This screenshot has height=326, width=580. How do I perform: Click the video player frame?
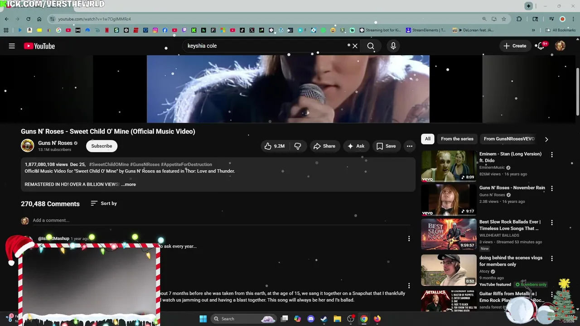click(288, 89)
